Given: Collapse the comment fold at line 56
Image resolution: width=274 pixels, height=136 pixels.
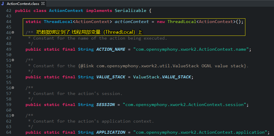Looking at the screenshot, I should click(13, 88).
